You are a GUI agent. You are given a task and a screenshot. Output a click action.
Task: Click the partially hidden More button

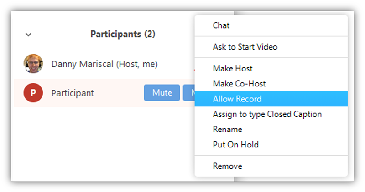pyautogui.click(x=188, y=93)
